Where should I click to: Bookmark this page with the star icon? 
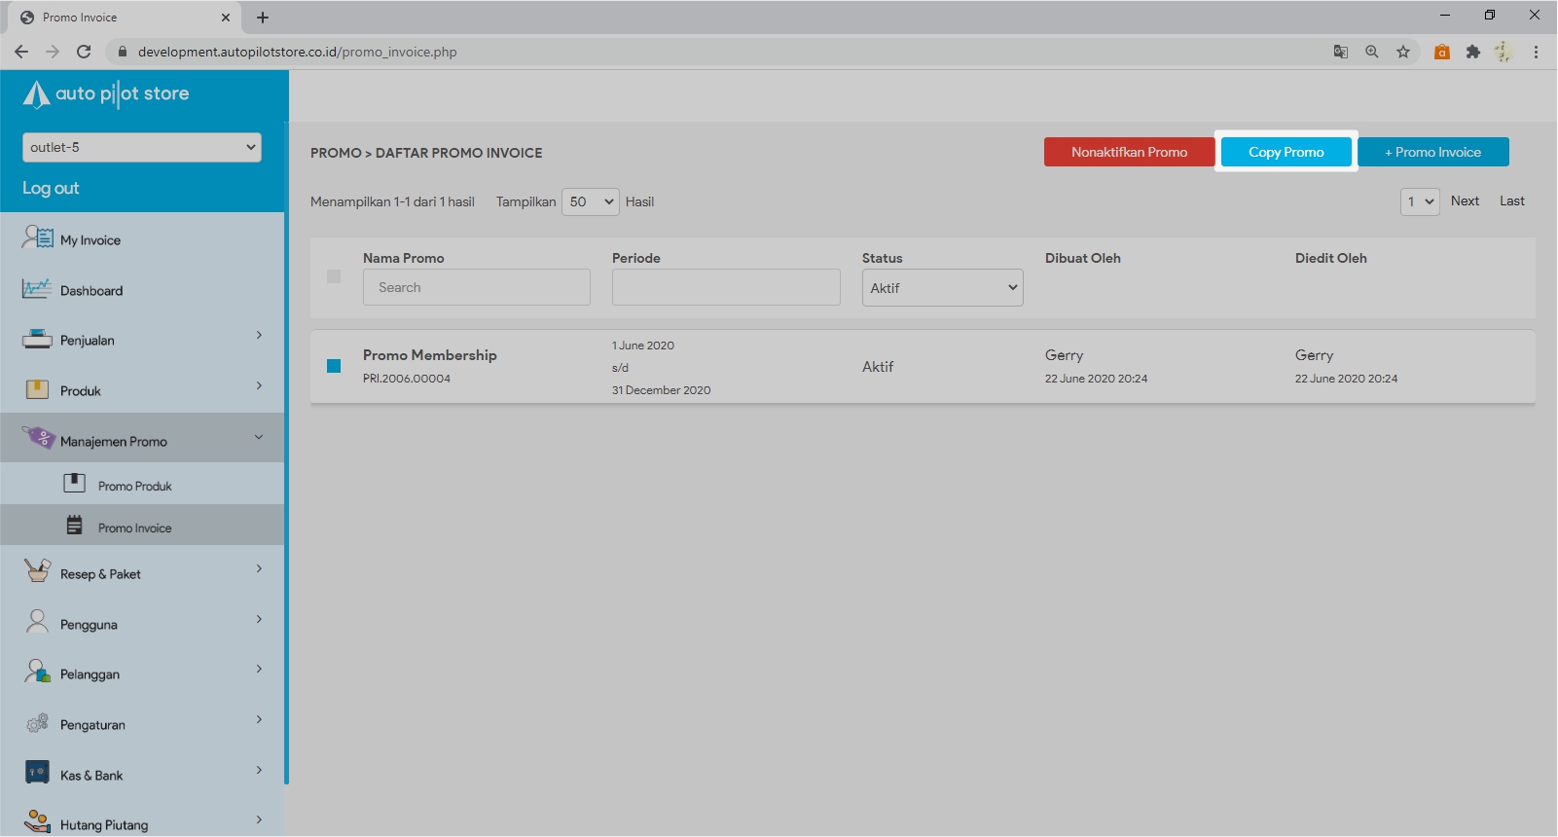(x=1402, y=52)
